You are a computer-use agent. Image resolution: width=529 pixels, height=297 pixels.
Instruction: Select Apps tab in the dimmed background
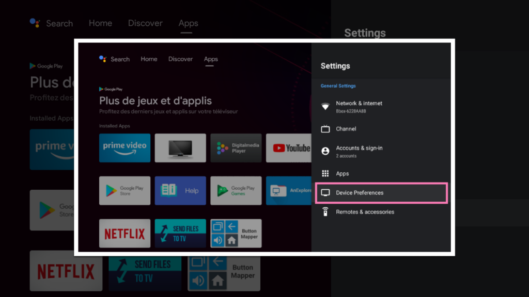click(x=188, y=23)
